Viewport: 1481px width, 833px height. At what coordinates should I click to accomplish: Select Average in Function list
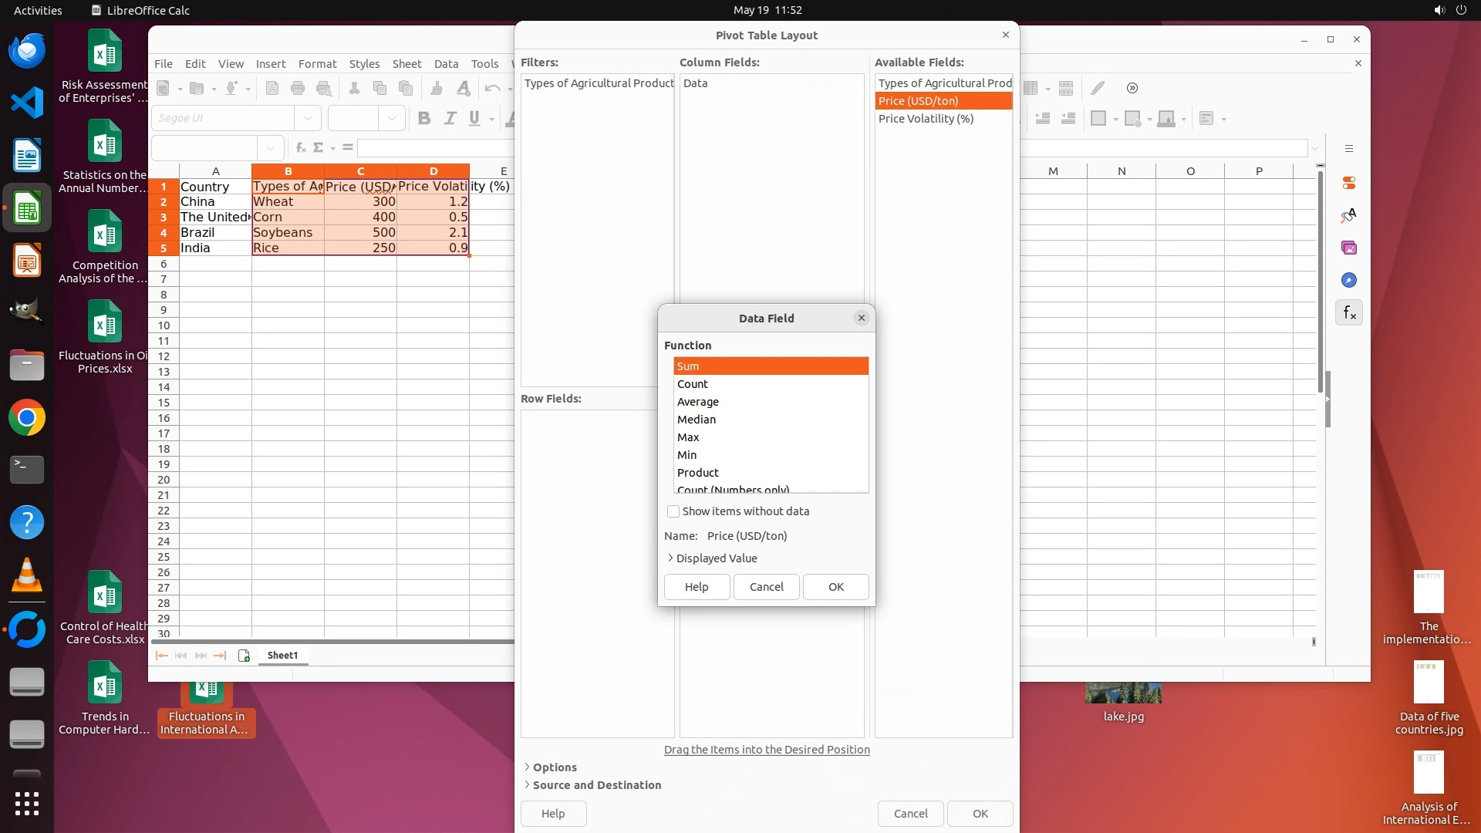click(698, 402)
